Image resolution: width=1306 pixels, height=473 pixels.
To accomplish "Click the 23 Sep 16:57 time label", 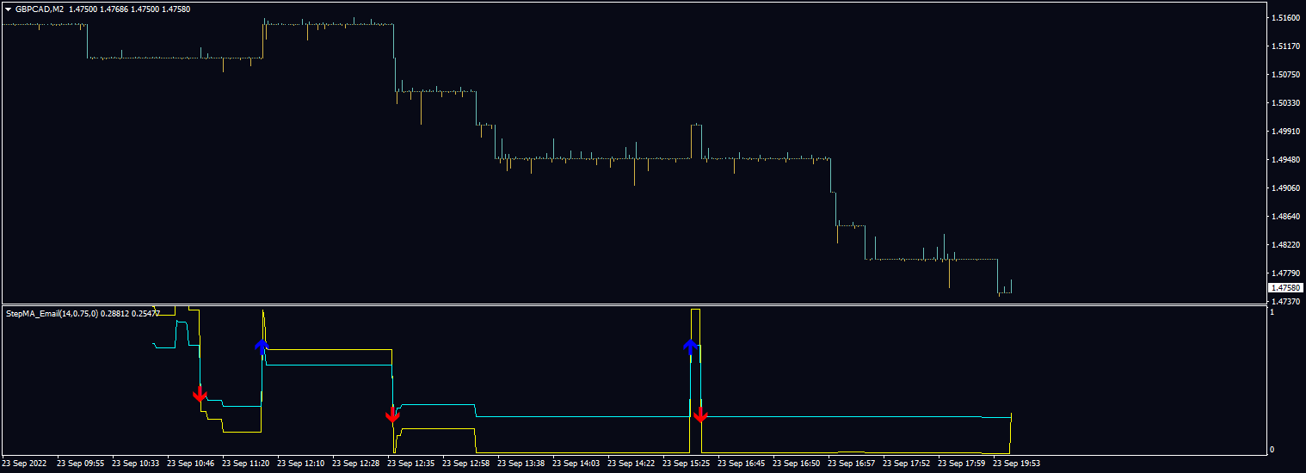I will [x=851, y=463].
